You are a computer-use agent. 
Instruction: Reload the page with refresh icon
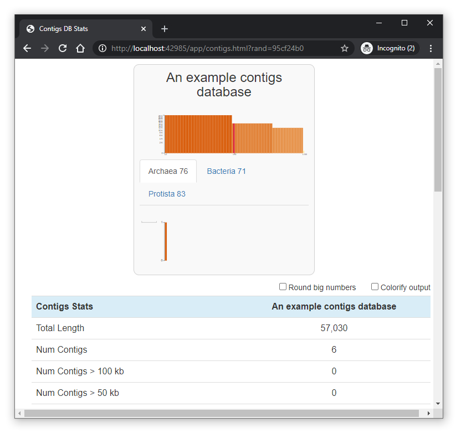(x=63, y=49)
